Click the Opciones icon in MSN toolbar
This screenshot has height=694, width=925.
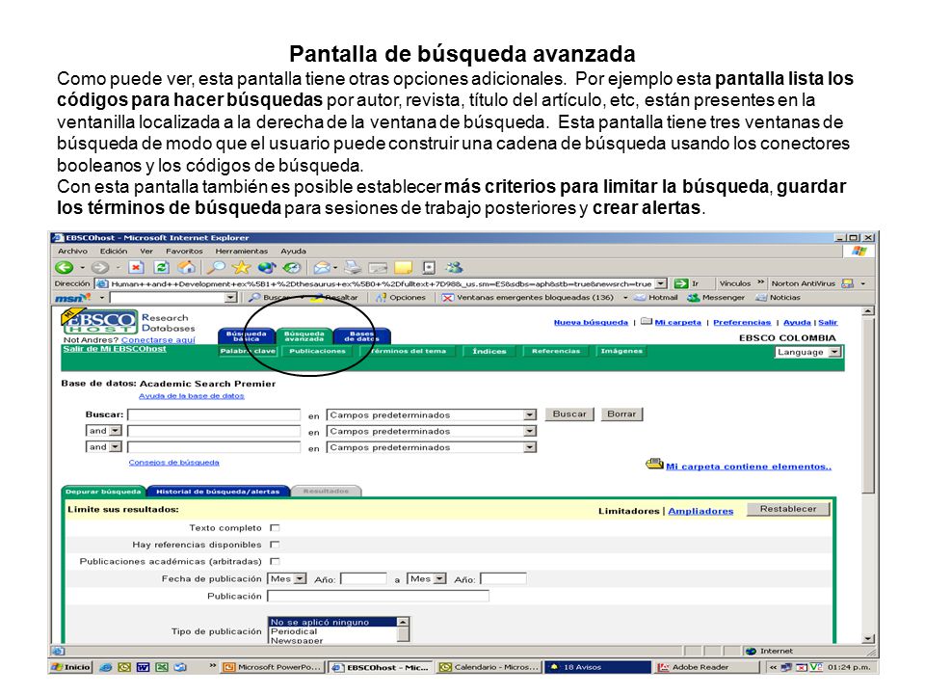click(x=382, y=298)
